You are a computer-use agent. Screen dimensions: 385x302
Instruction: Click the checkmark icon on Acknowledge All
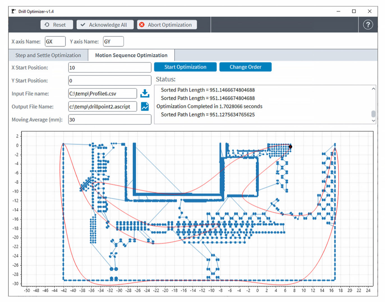[x=82, y=25]
